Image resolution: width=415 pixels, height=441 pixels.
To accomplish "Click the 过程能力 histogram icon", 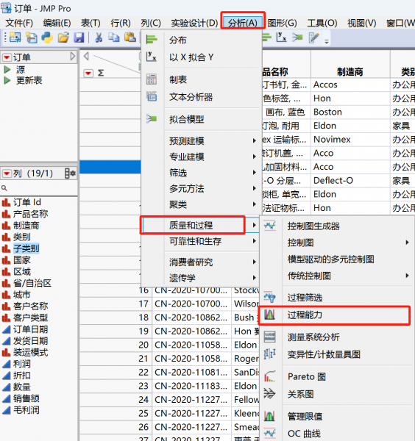I will [x=269, y=315].
